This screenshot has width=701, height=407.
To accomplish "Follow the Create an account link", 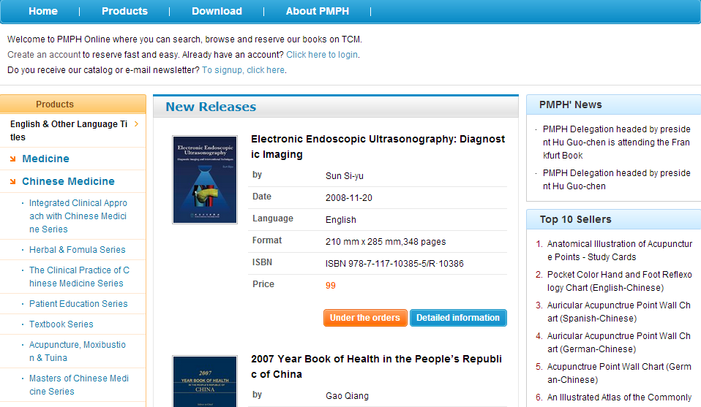I will pos(44,55).
